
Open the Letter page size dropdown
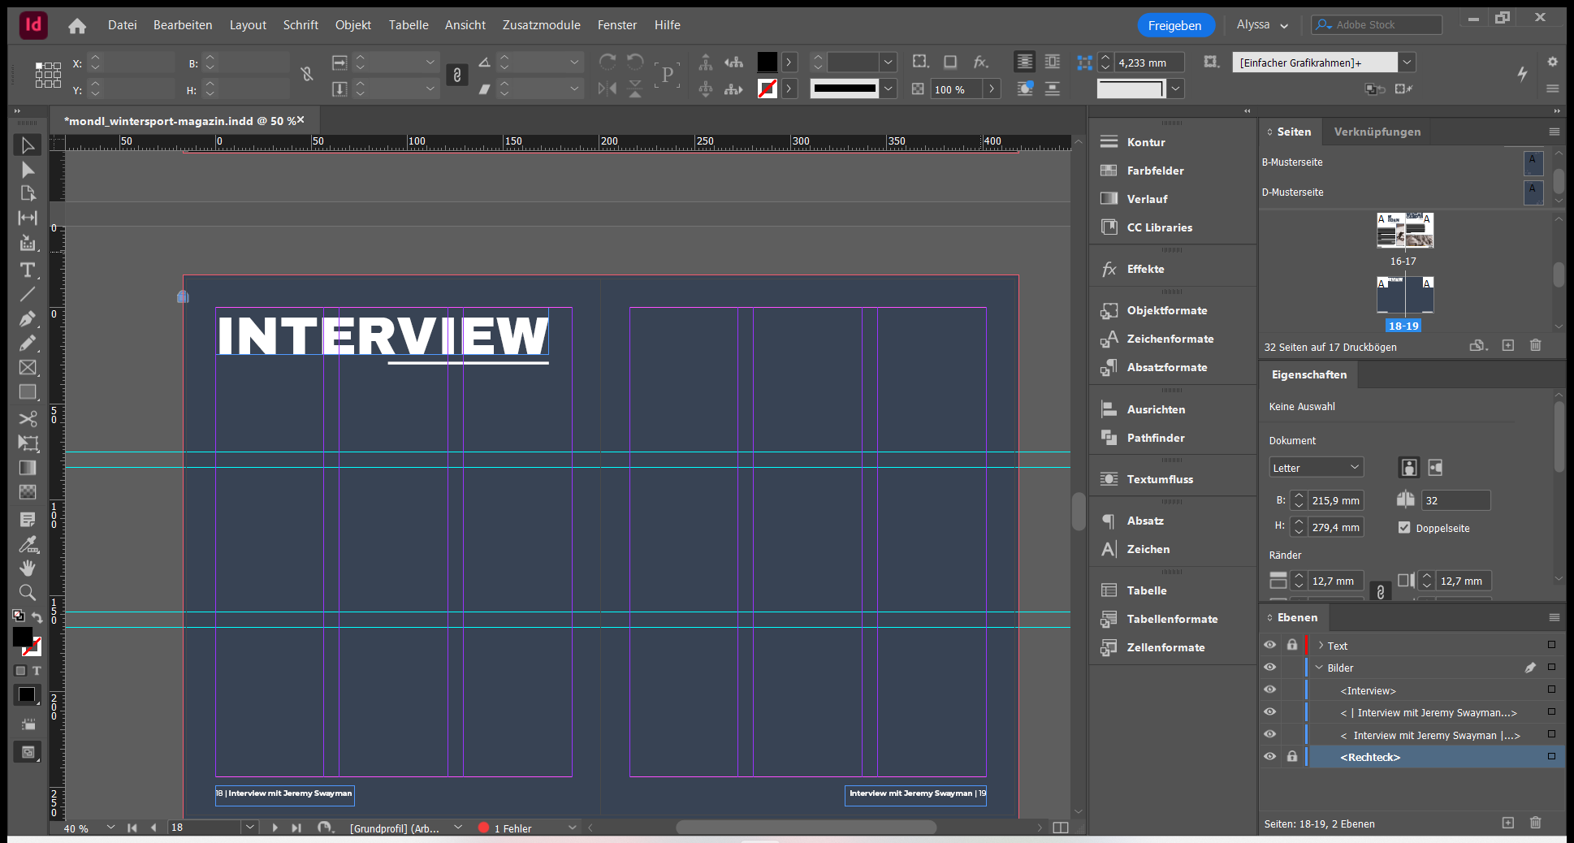(1316, 468)
